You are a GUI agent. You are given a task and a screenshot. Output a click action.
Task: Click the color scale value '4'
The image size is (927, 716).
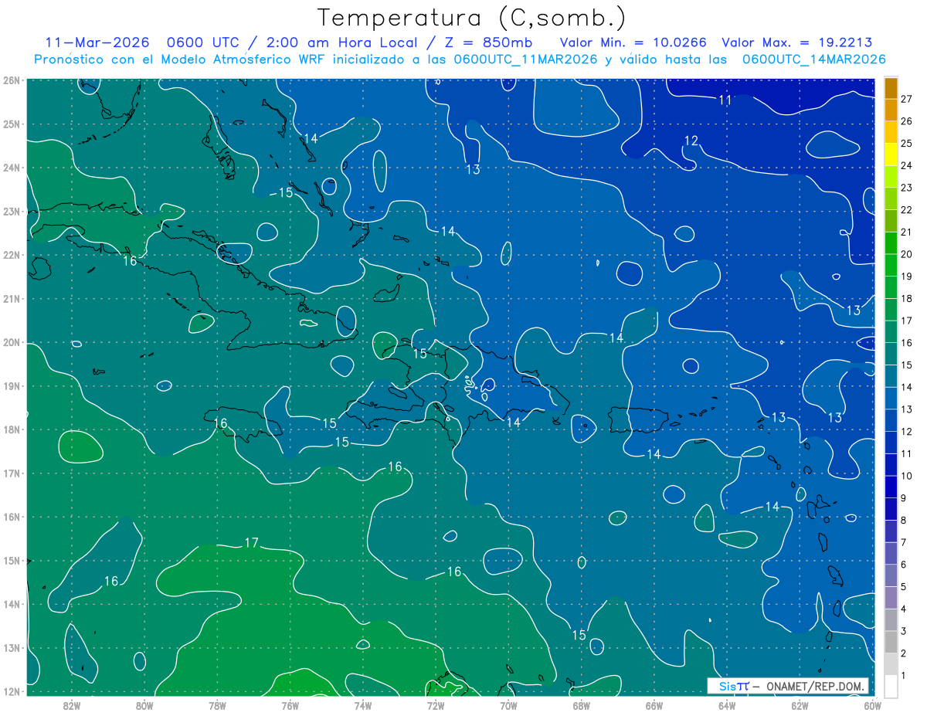[x=903, y=609]
